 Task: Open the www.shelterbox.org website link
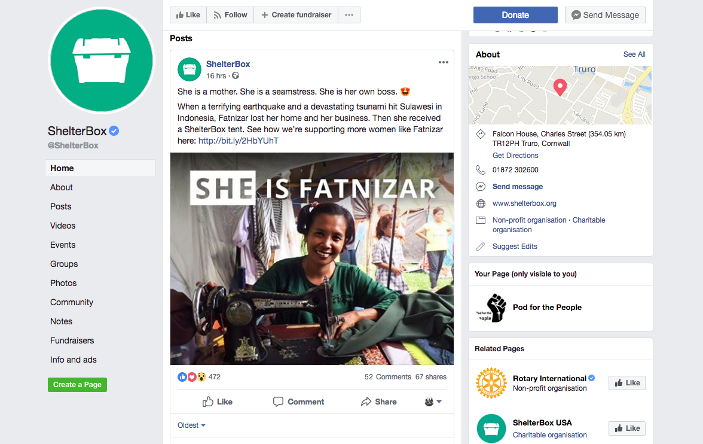point(524,203)
